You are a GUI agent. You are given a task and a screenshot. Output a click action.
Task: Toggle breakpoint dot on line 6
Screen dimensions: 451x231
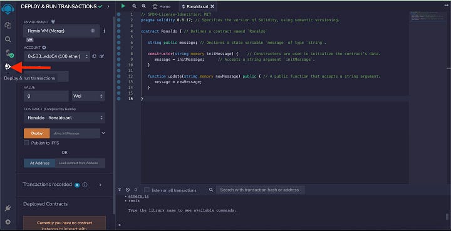pyautogui.click(x=118, y=42)
